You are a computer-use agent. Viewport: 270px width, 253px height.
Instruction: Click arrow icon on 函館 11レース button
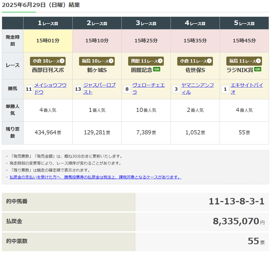click(x=160, y=61)
